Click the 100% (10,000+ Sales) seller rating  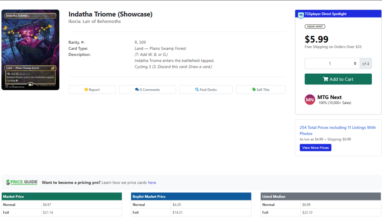click(335, 103)
